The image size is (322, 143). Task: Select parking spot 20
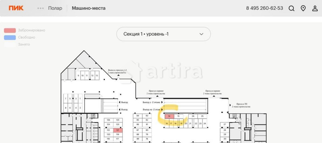pyautogui.click(x=186, y=123)
